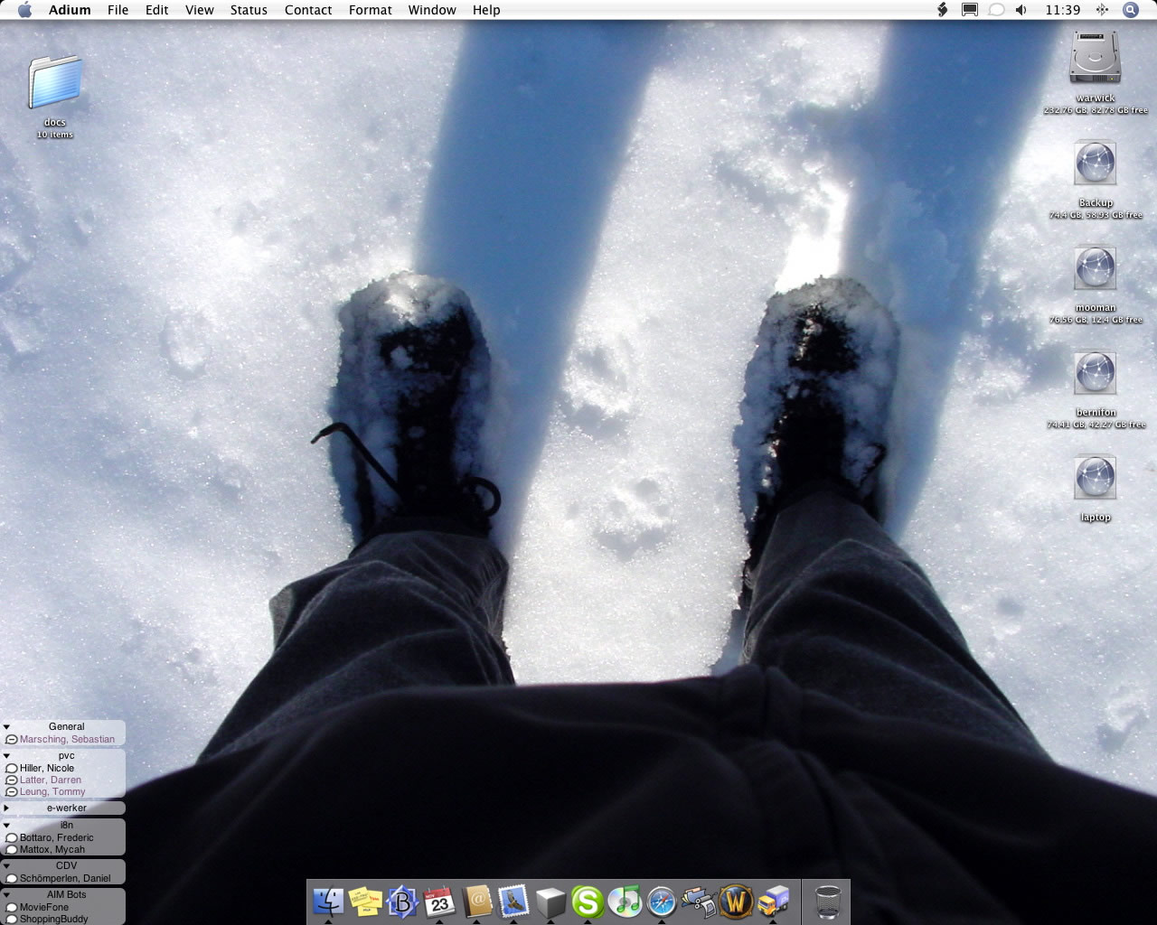Collapse the AIM Bots group

pos(6,895)
